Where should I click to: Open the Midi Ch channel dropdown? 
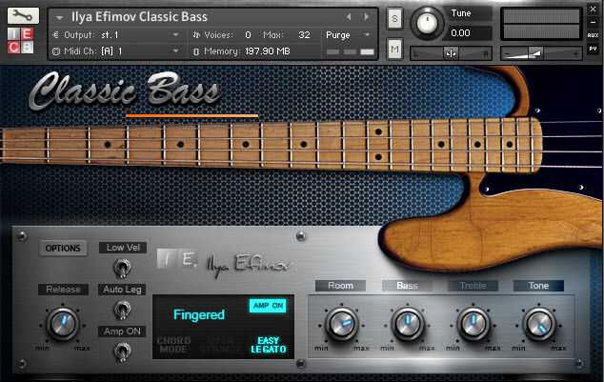click(x=115, y=51)
